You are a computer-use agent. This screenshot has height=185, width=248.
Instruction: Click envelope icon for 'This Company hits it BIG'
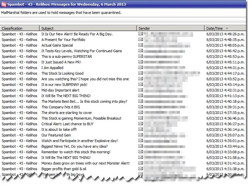pos(141,107)
